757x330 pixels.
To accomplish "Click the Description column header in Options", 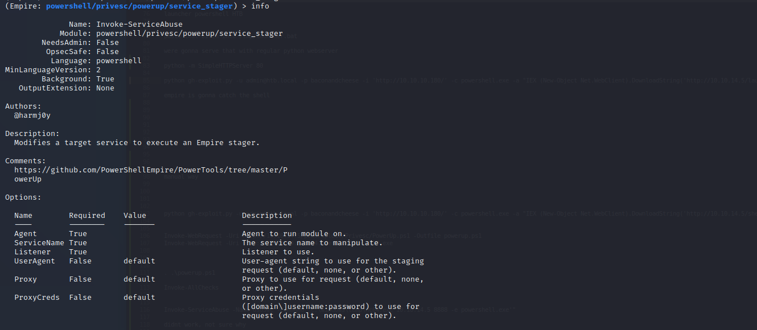I will pos(267,216).
